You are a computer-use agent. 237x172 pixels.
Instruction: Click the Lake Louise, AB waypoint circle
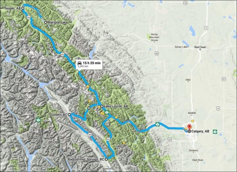coord(102,106)
